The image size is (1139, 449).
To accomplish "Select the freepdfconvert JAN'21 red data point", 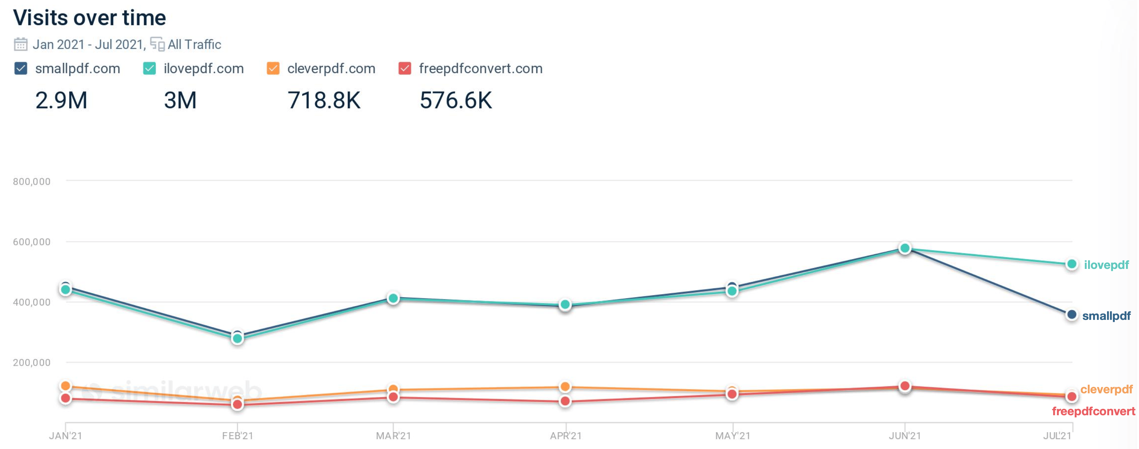I will point(65,399).
